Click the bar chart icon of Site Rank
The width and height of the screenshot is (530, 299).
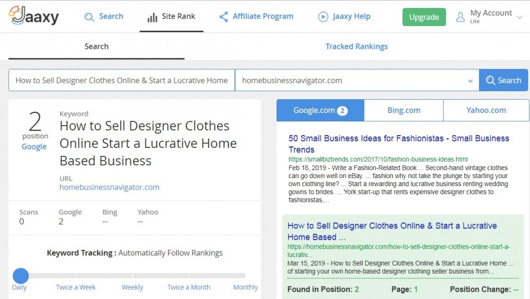(153, 17)
